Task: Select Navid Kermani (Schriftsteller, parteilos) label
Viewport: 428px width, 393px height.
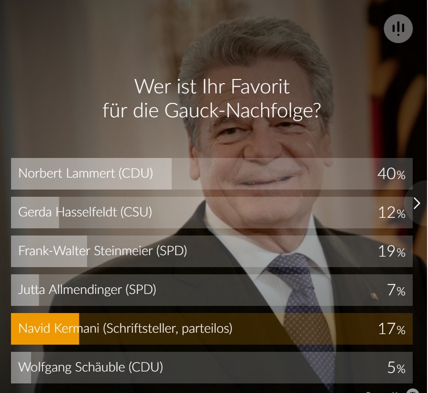Action: click(x=125, y=329)
